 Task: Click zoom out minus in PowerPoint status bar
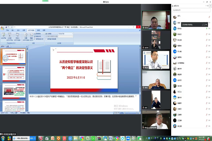(125, 113)
